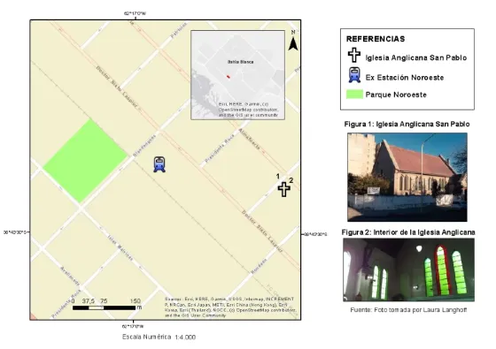Click 'Presidente Roca' label beside the scale bar
Screen dimensions: 496x349
(66, 303)
